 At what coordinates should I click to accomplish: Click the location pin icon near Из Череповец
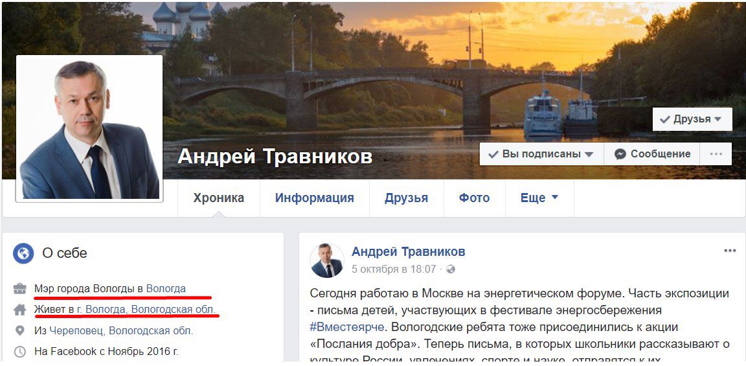[x=19, y=331]
